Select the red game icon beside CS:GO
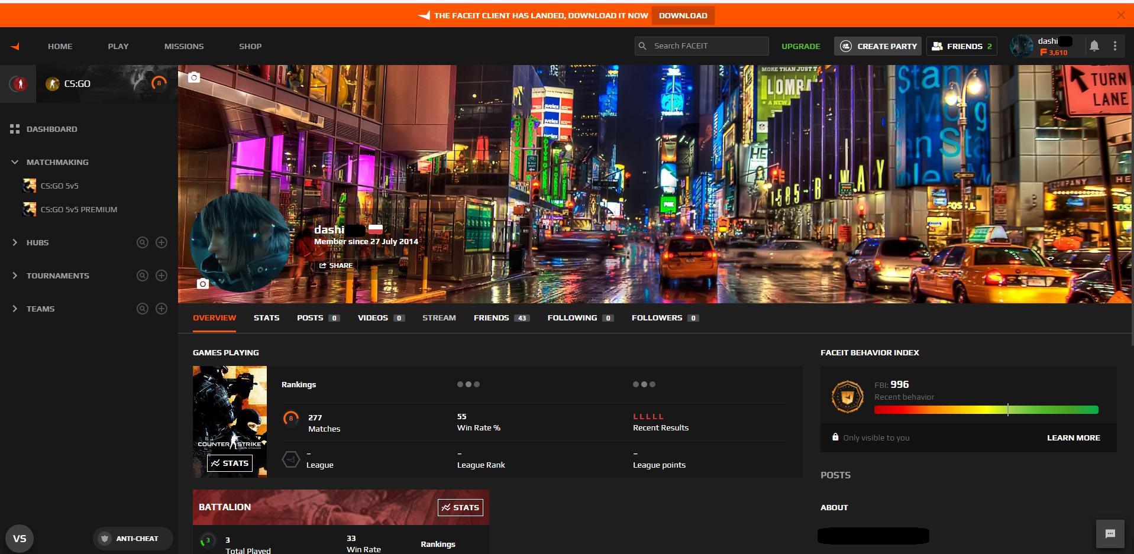 click(x=20, y=84)
